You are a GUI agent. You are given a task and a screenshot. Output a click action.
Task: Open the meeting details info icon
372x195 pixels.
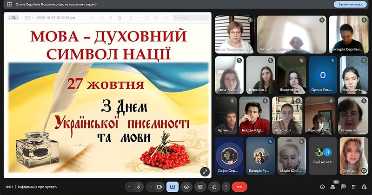click(322, 187)
